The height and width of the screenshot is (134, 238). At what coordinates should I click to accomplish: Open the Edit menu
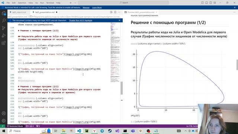(14, 3)
